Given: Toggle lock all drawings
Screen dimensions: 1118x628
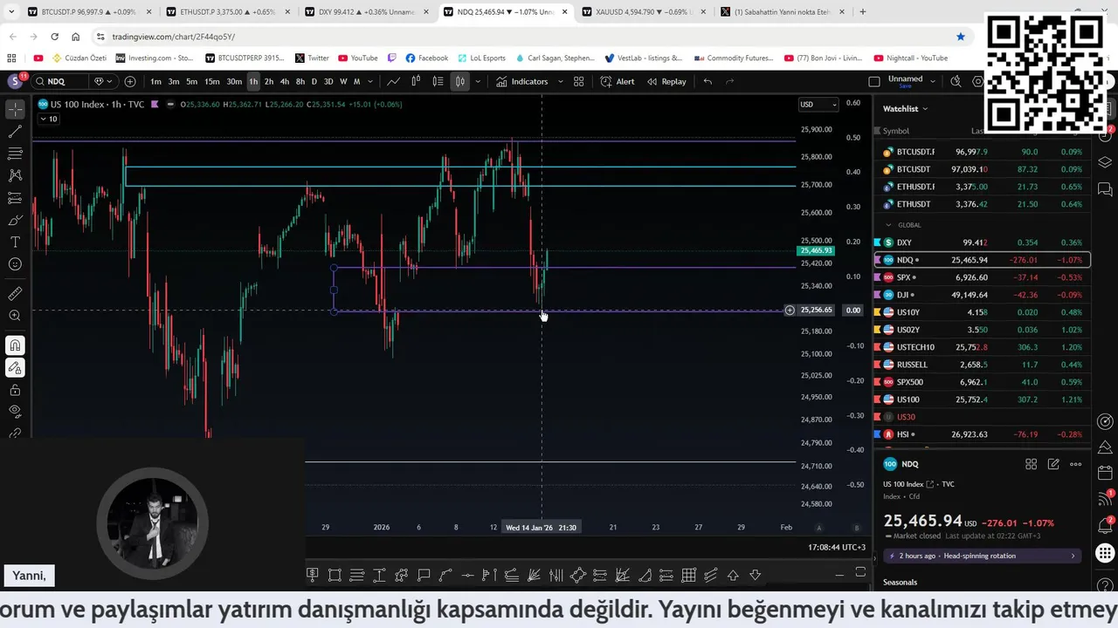Looking at the screenshot, I should click(15, 390).
